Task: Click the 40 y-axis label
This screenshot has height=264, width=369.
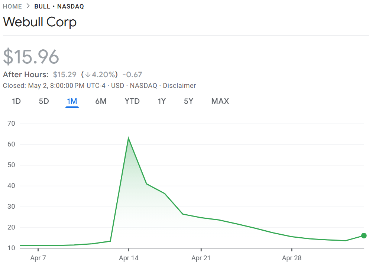Action: 11,186
